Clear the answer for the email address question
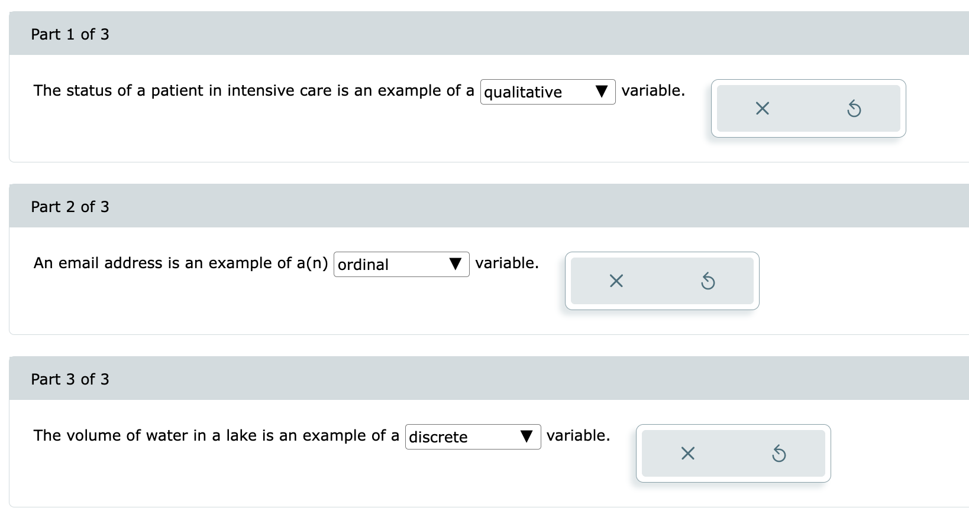This screenshot has height=521, width=969. (615, 281)
